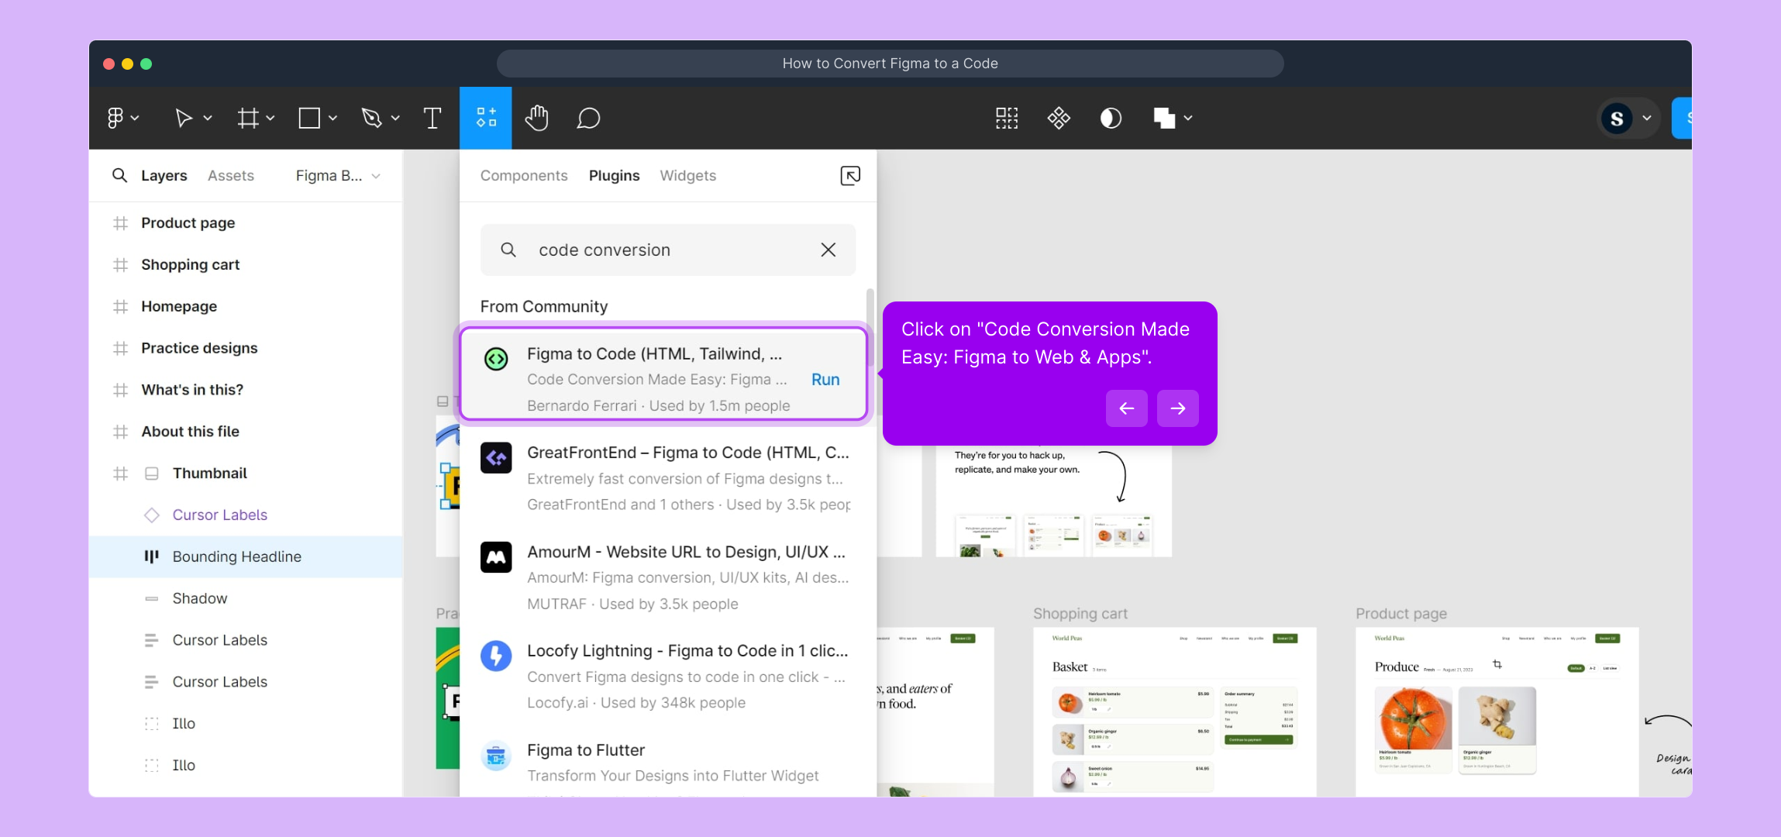The height and width of the screenshot is (837, 1781).
Task: Open the Assets panel tab
Action: 230,176
